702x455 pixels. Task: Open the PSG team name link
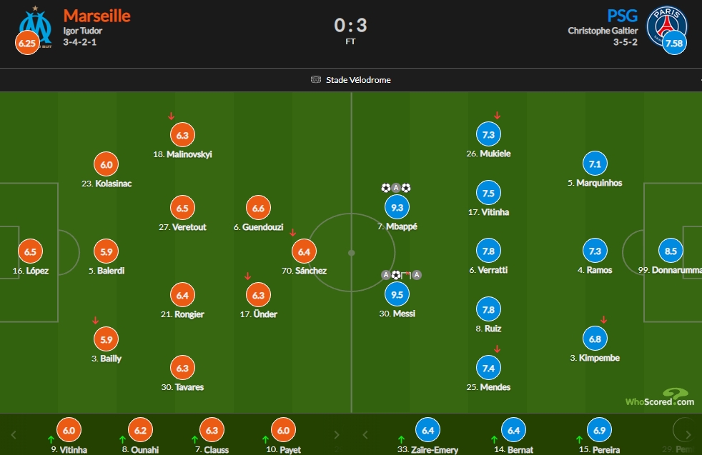(623, 16)
